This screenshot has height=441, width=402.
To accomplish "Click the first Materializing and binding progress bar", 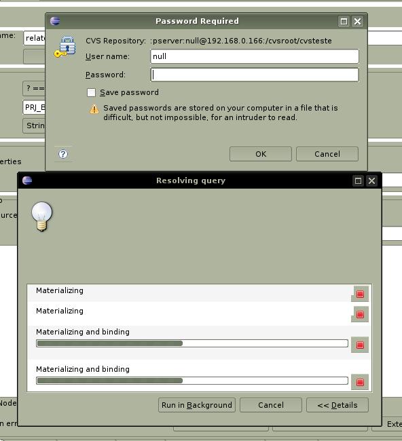I will [192, 343].
